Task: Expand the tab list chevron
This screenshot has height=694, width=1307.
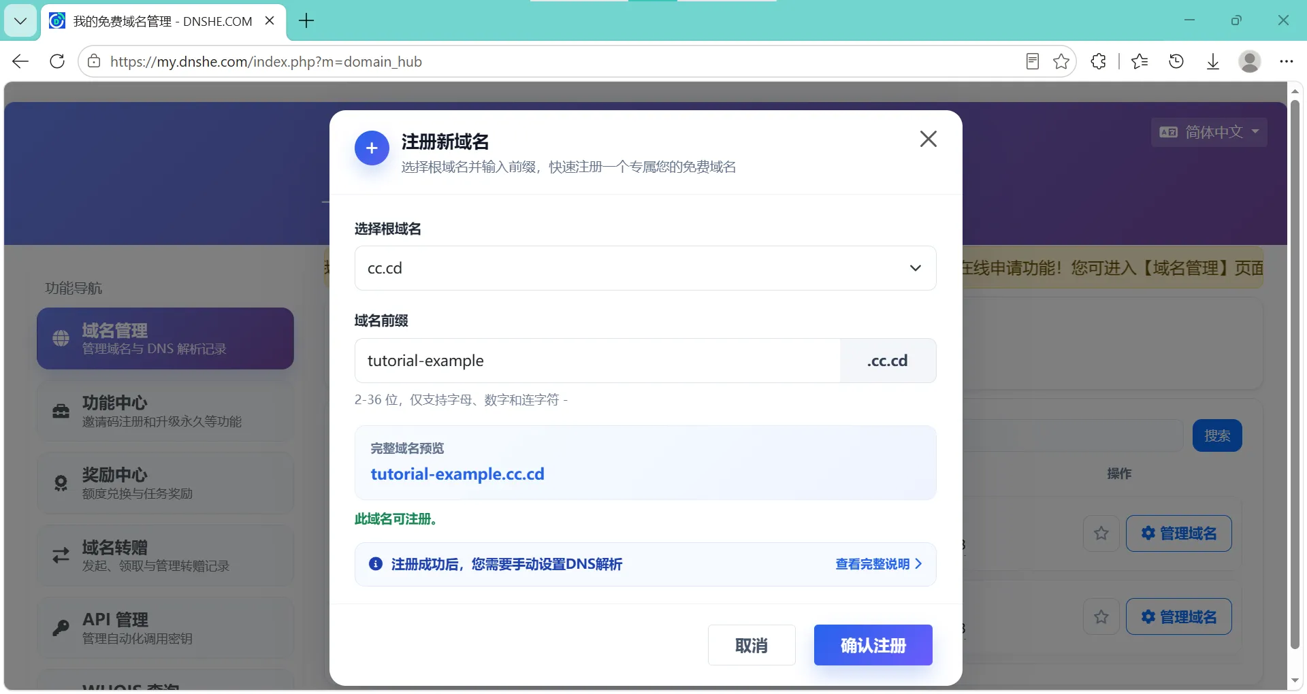Action: 20,21
